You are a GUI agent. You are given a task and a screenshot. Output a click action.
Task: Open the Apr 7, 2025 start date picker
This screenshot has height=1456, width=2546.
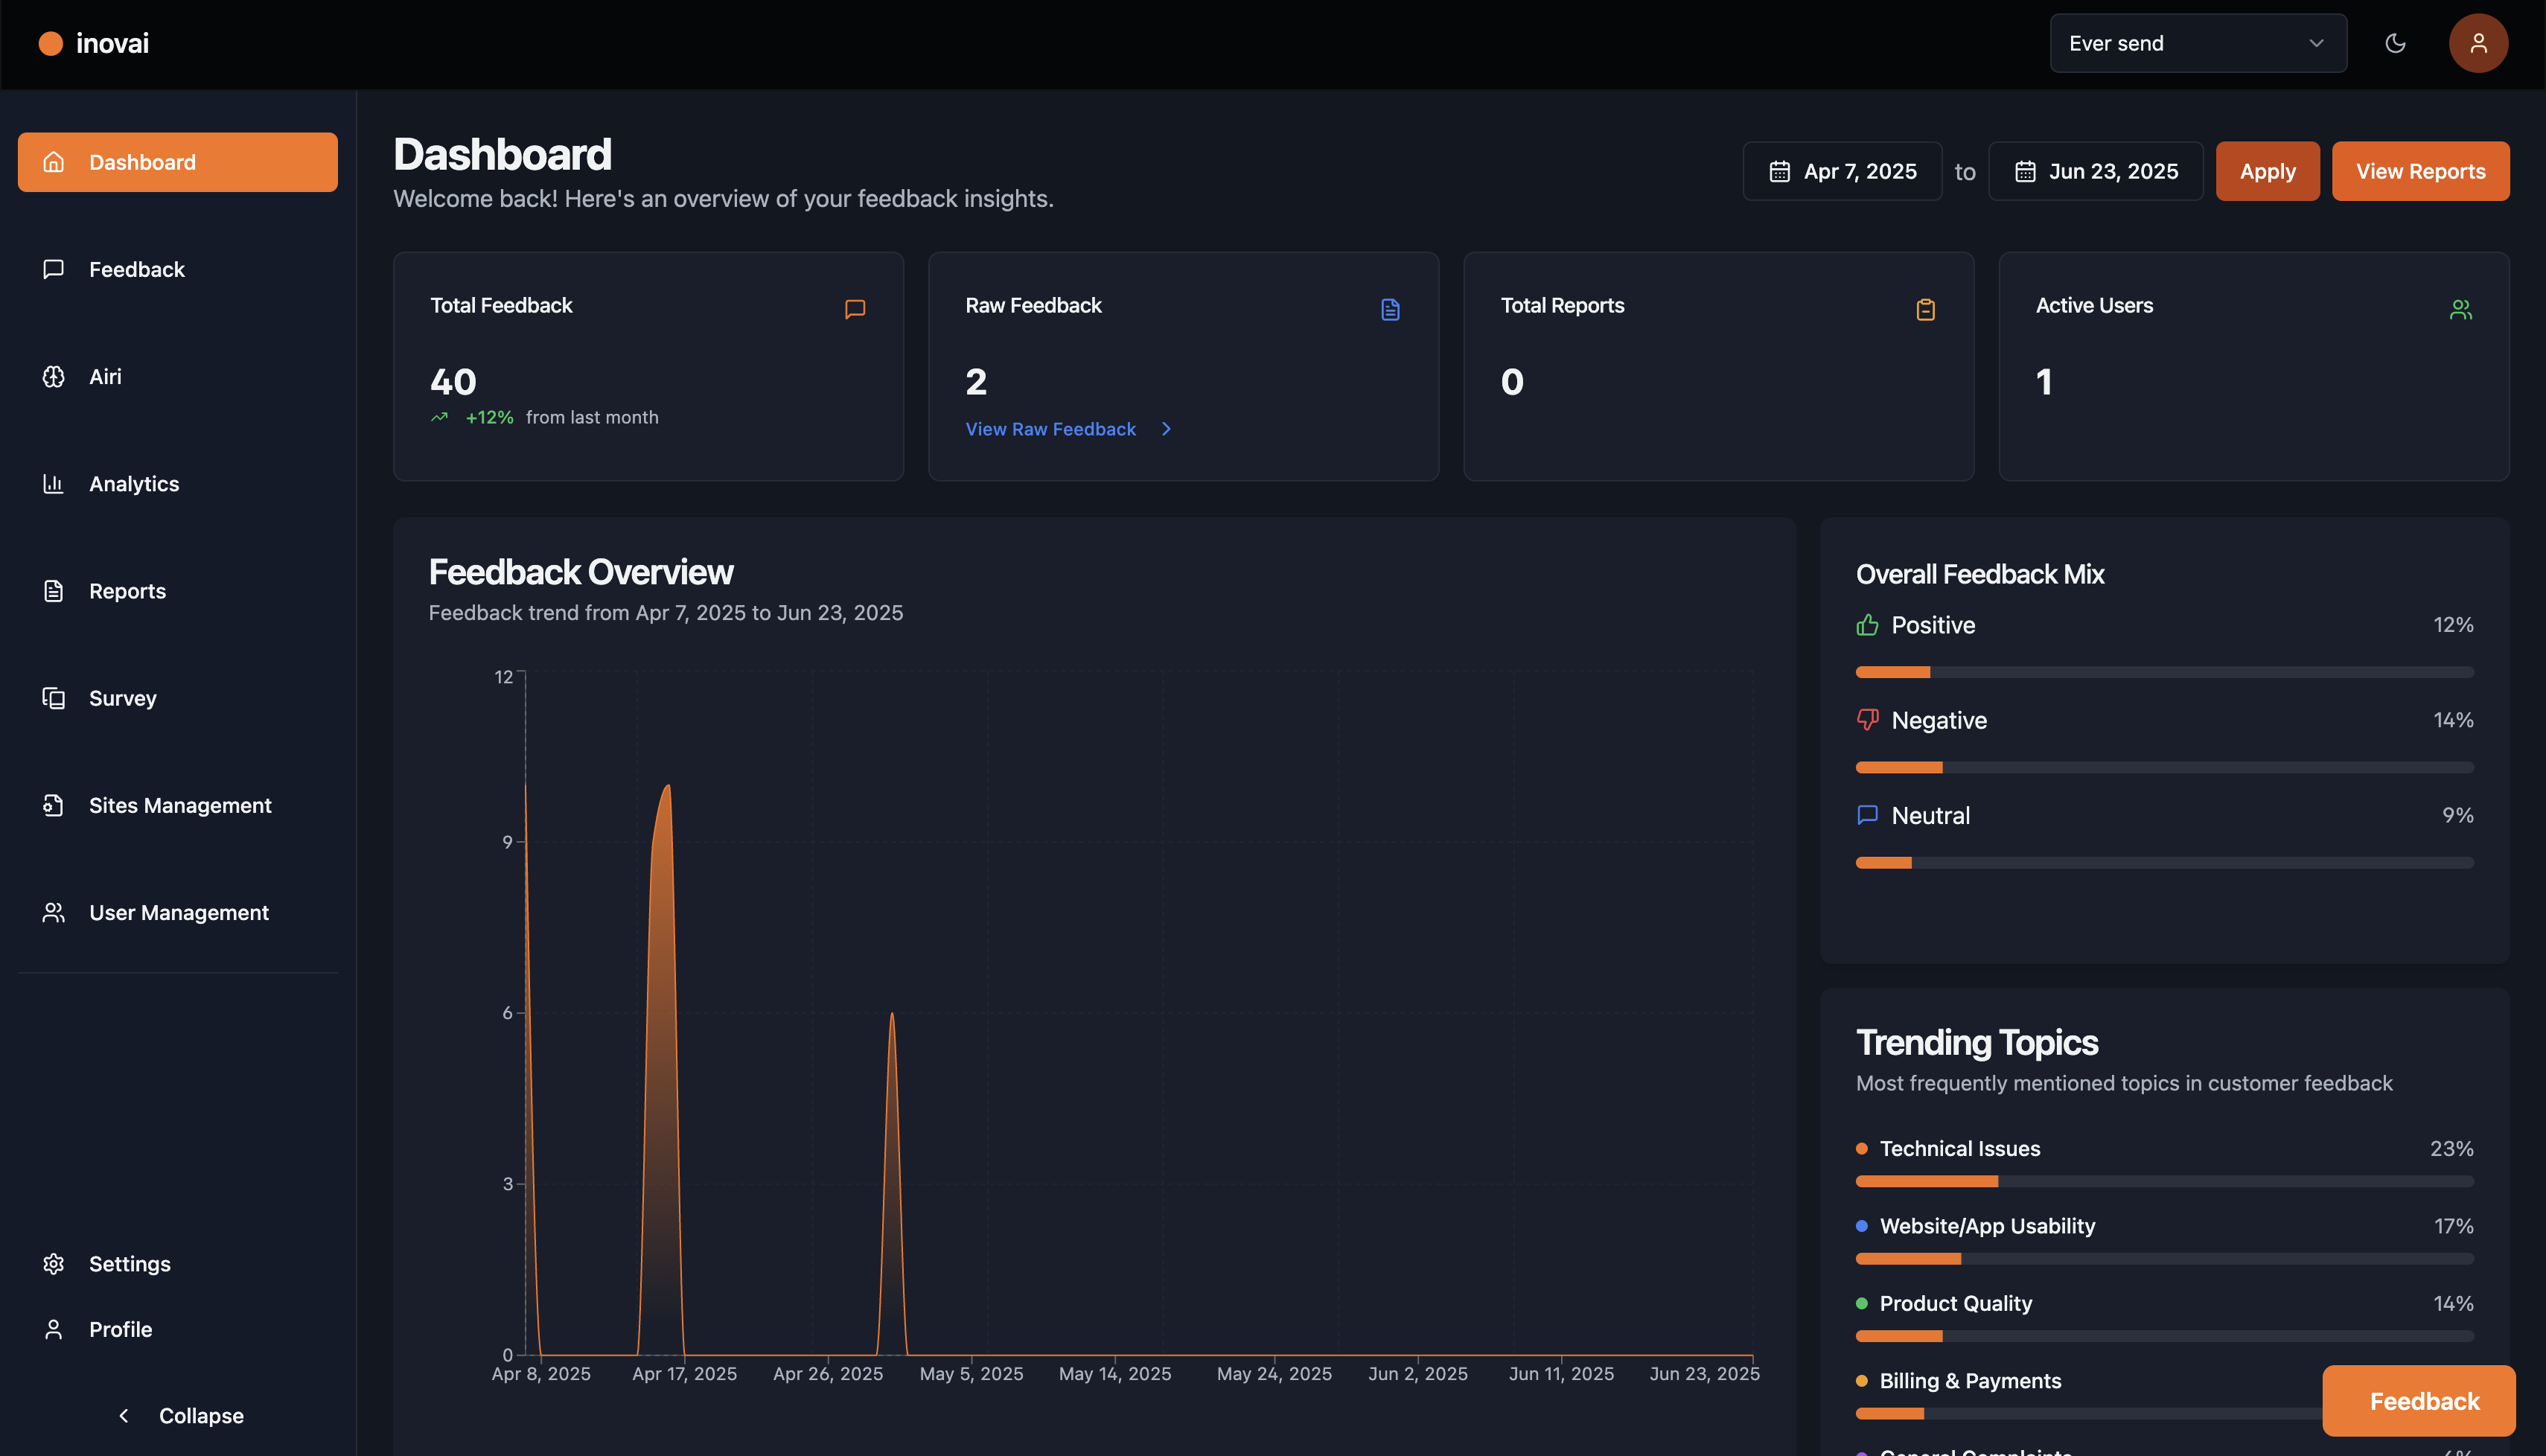[x=1842, y=171]
